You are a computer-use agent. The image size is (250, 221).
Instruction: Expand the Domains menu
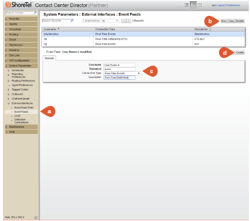(x=21, y=50)
